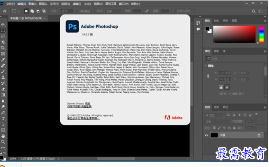Image resolution: width=269 pixels, height=167 pixels.
Task: Select the Move tool
Action: click(x=3, y=24)
